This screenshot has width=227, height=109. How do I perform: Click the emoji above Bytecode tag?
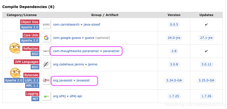(x=15, y=73)
